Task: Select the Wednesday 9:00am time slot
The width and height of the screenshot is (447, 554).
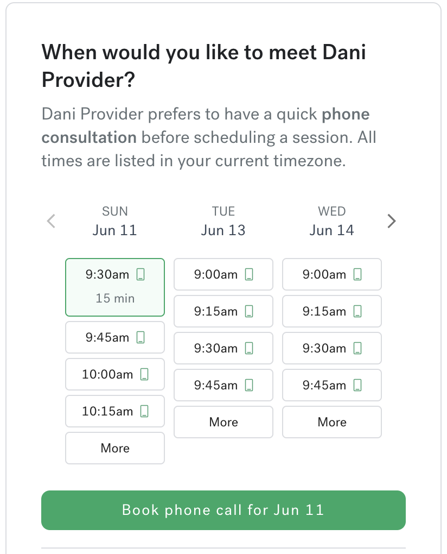Action: click(x=332, y=274)
